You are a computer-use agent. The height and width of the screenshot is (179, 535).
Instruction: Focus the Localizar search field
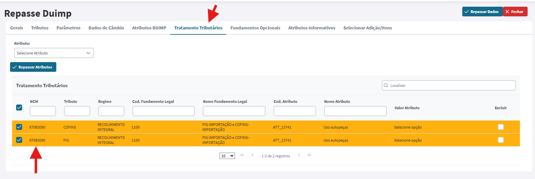[x=449, y=85]
